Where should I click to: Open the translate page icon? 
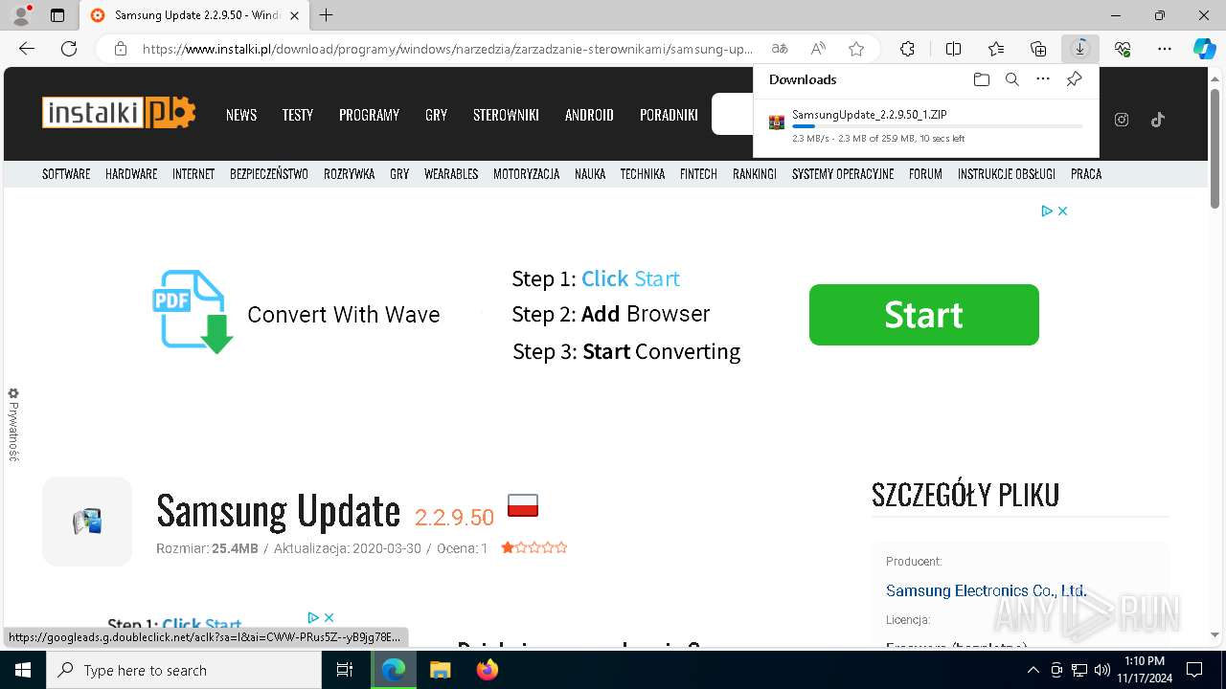tap(780, 49)
